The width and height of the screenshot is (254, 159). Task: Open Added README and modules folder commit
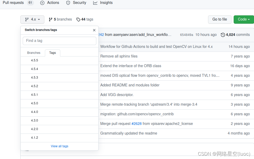pyautogui.click(x=130, y=85)
